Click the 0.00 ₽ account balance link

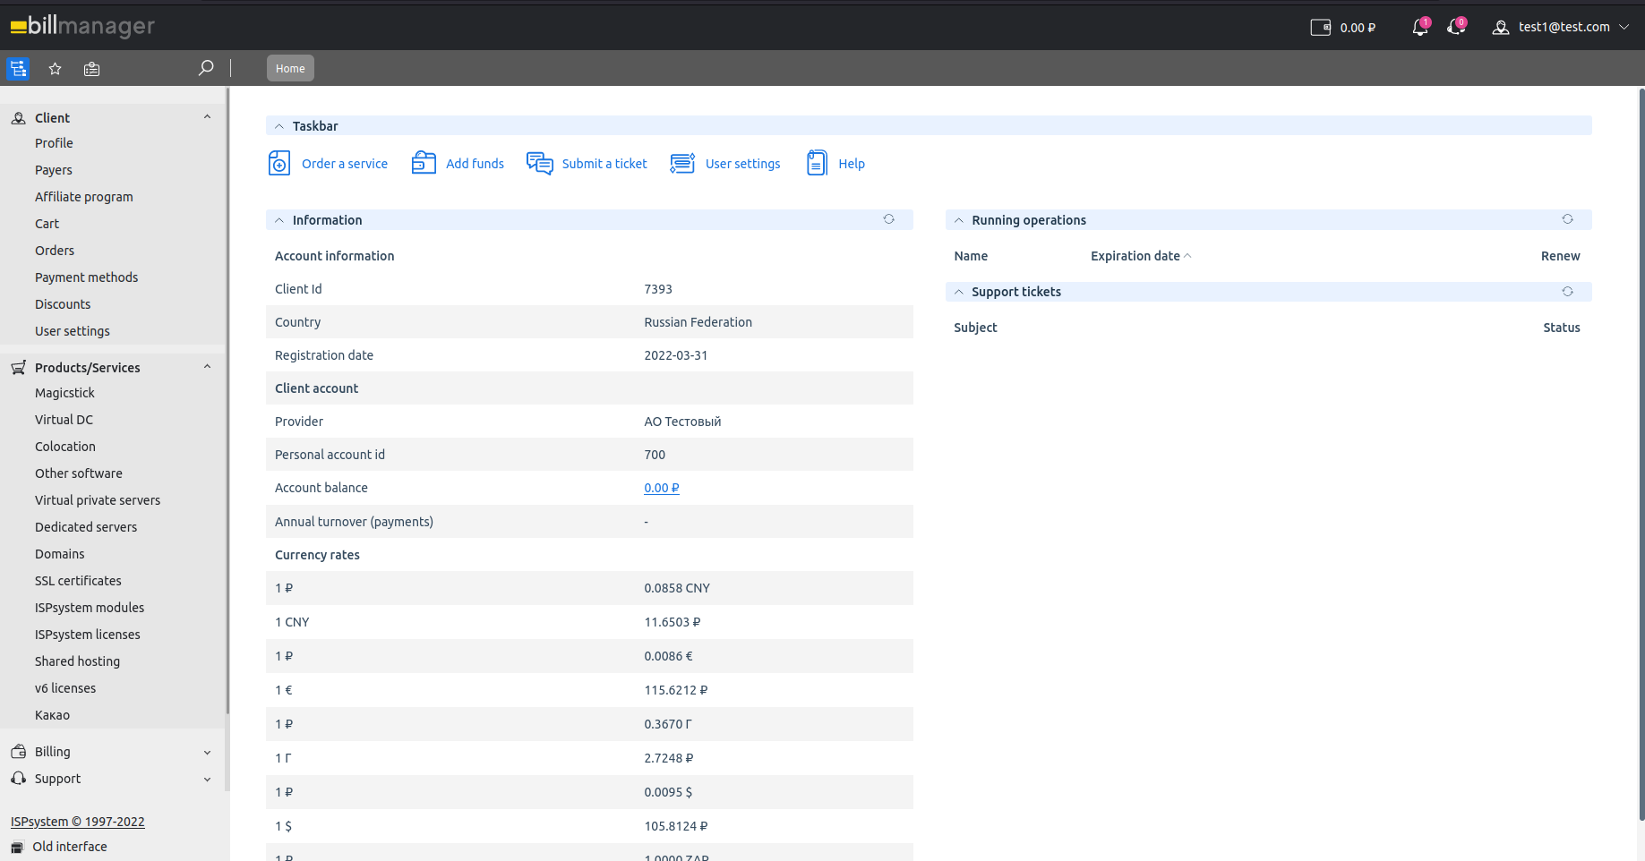click(x=662, y=488)
